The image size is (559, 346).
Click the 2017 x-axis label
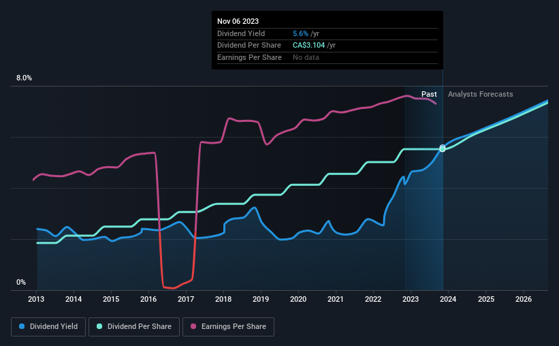pyautogui.click(x=186, y=299)
